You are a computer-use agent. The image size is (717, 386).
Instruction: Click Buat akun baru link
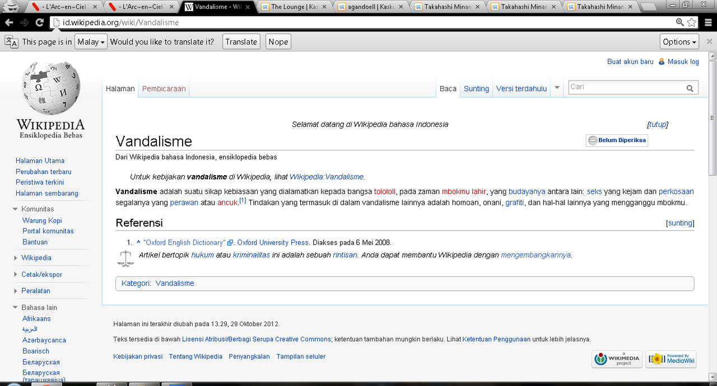(630, 62)
